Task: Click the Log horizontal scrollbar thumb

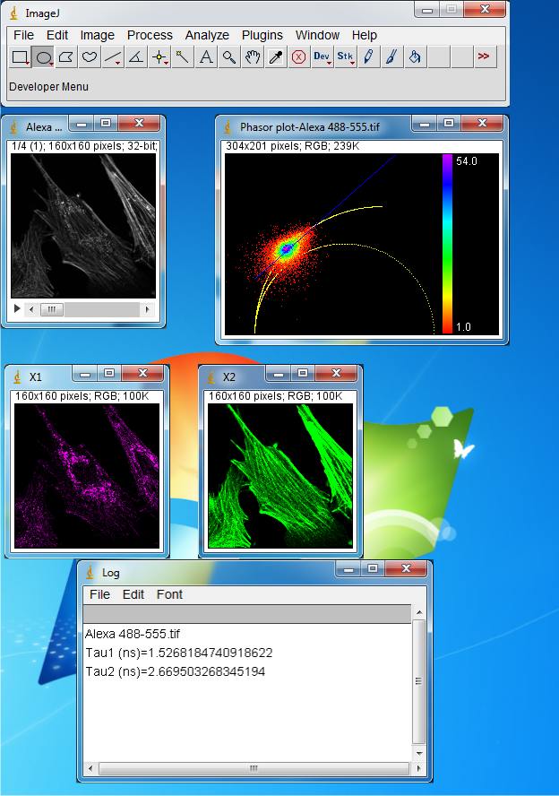Action: [x=254, y=768]
